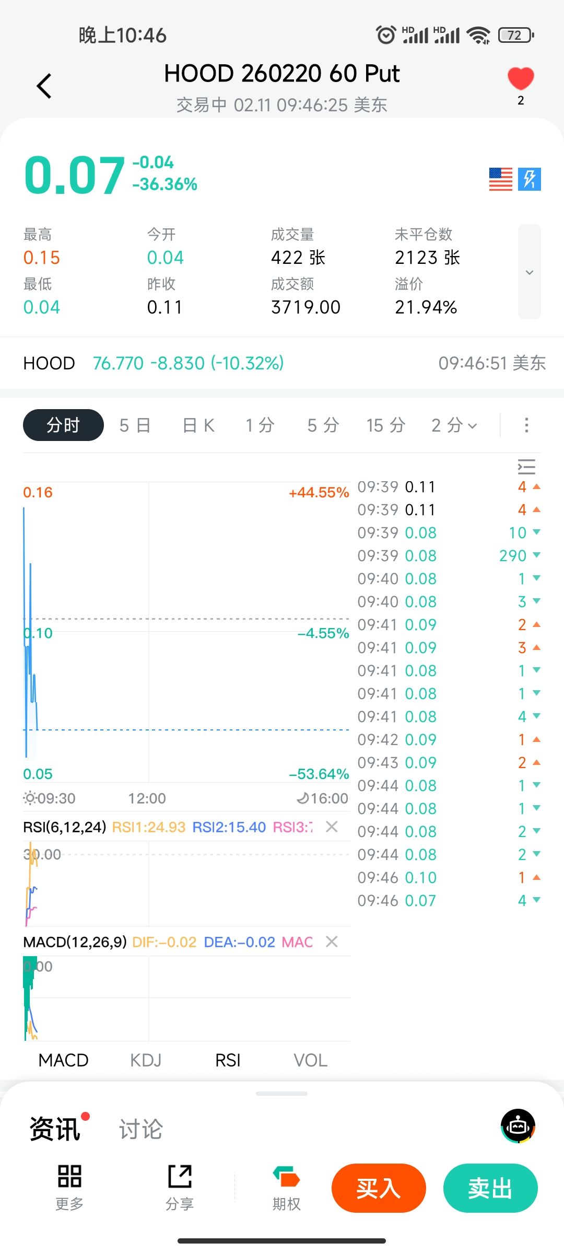564x1254 pixels.
Task: Open the 更多 grid menu
Action: pyautogui.click(x=69, y=1186)
